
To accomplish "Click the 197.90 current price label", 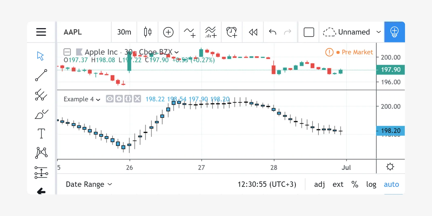I will click(x=391, y=70).
